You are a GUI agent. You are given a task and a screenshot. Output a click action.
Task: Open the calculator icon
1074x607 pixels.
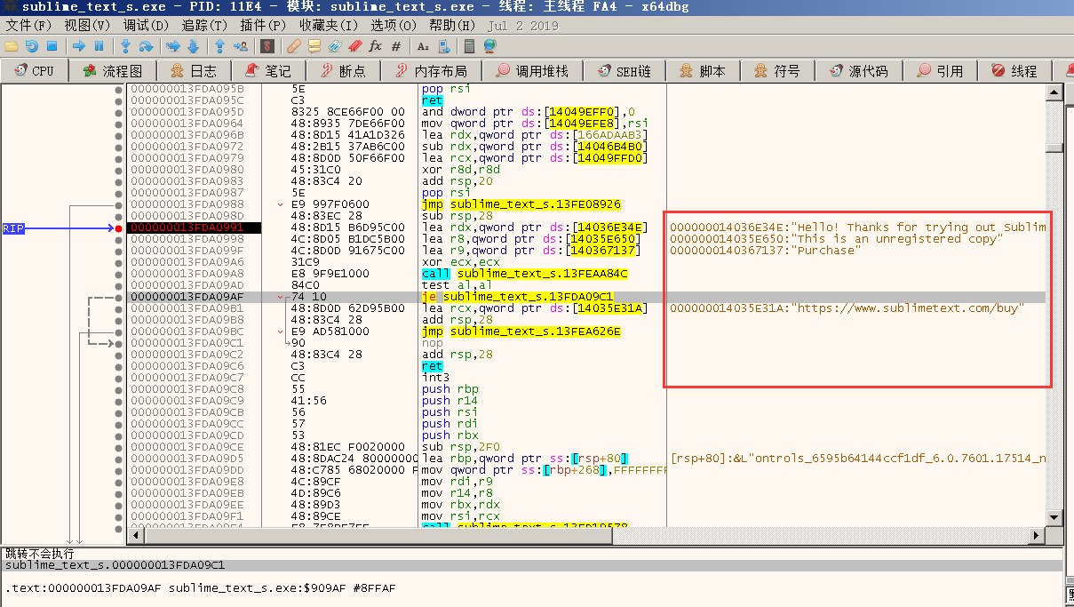(470, 45)
